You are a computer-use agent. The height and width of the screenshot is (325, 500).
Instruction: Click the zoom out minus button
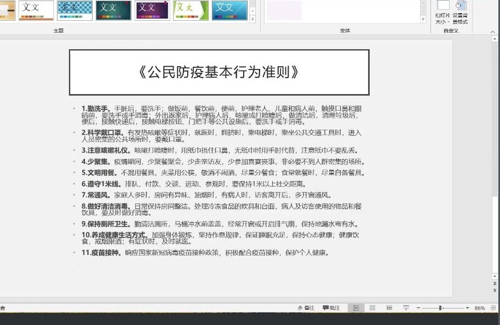coord(419,308)
